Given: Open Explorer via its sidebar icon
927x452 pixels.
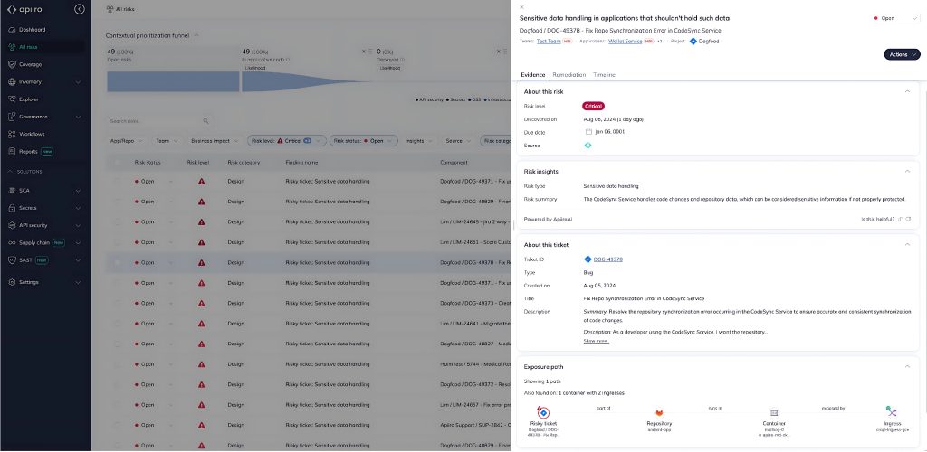Looking at the screenshot, I should click(x=11, y=99).
